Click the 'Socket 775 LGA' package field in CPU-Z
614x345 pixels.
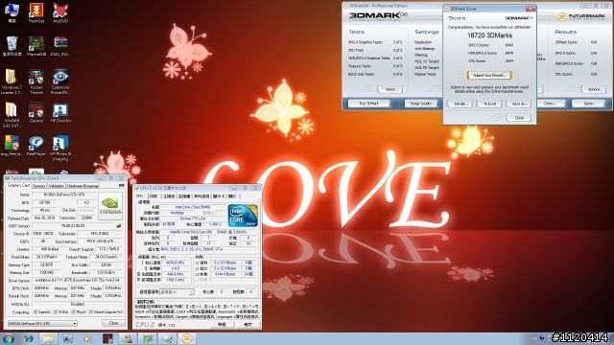[x=193, y=218]
